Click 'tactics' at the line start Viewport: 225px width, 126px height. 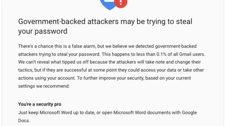click(26, 70)
